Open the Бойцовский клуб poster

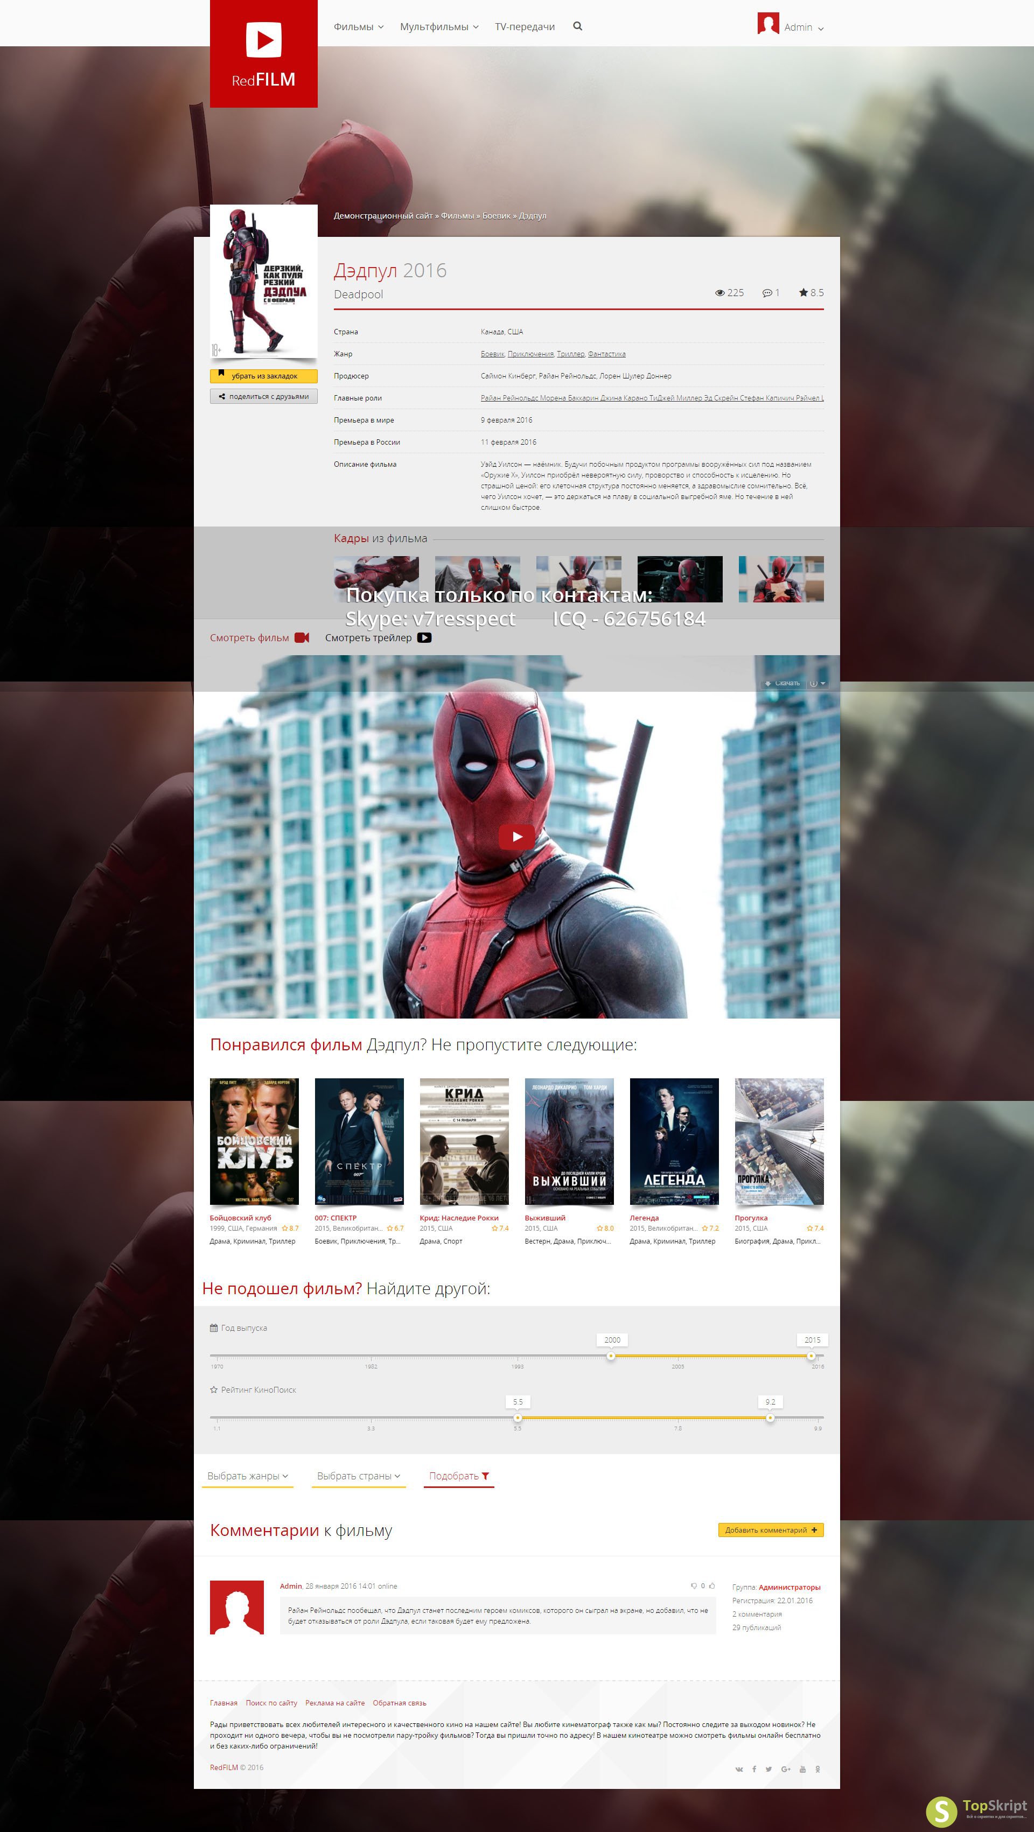(254, 1141)
